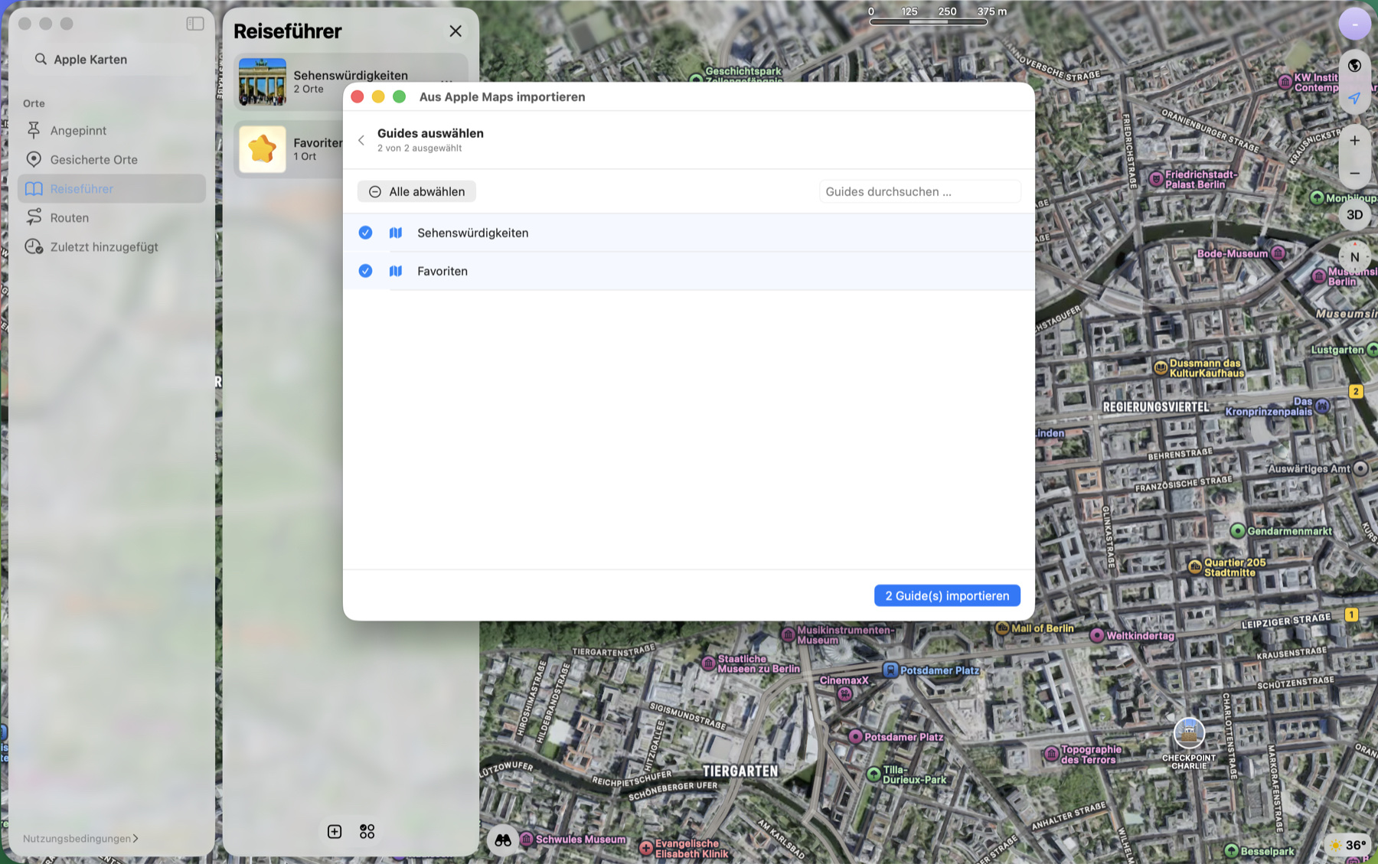
Task: Click the 36° weather indicator
Action: click(x=1347, y=845)
